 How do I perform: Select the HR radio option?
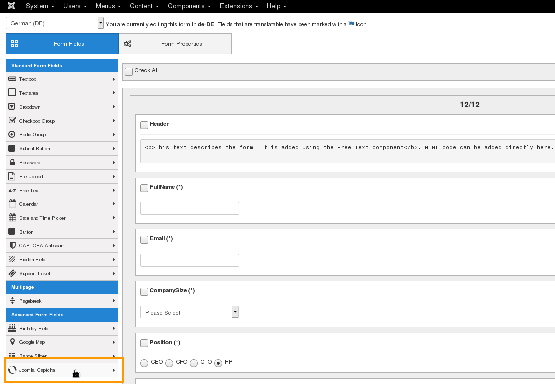218,363
